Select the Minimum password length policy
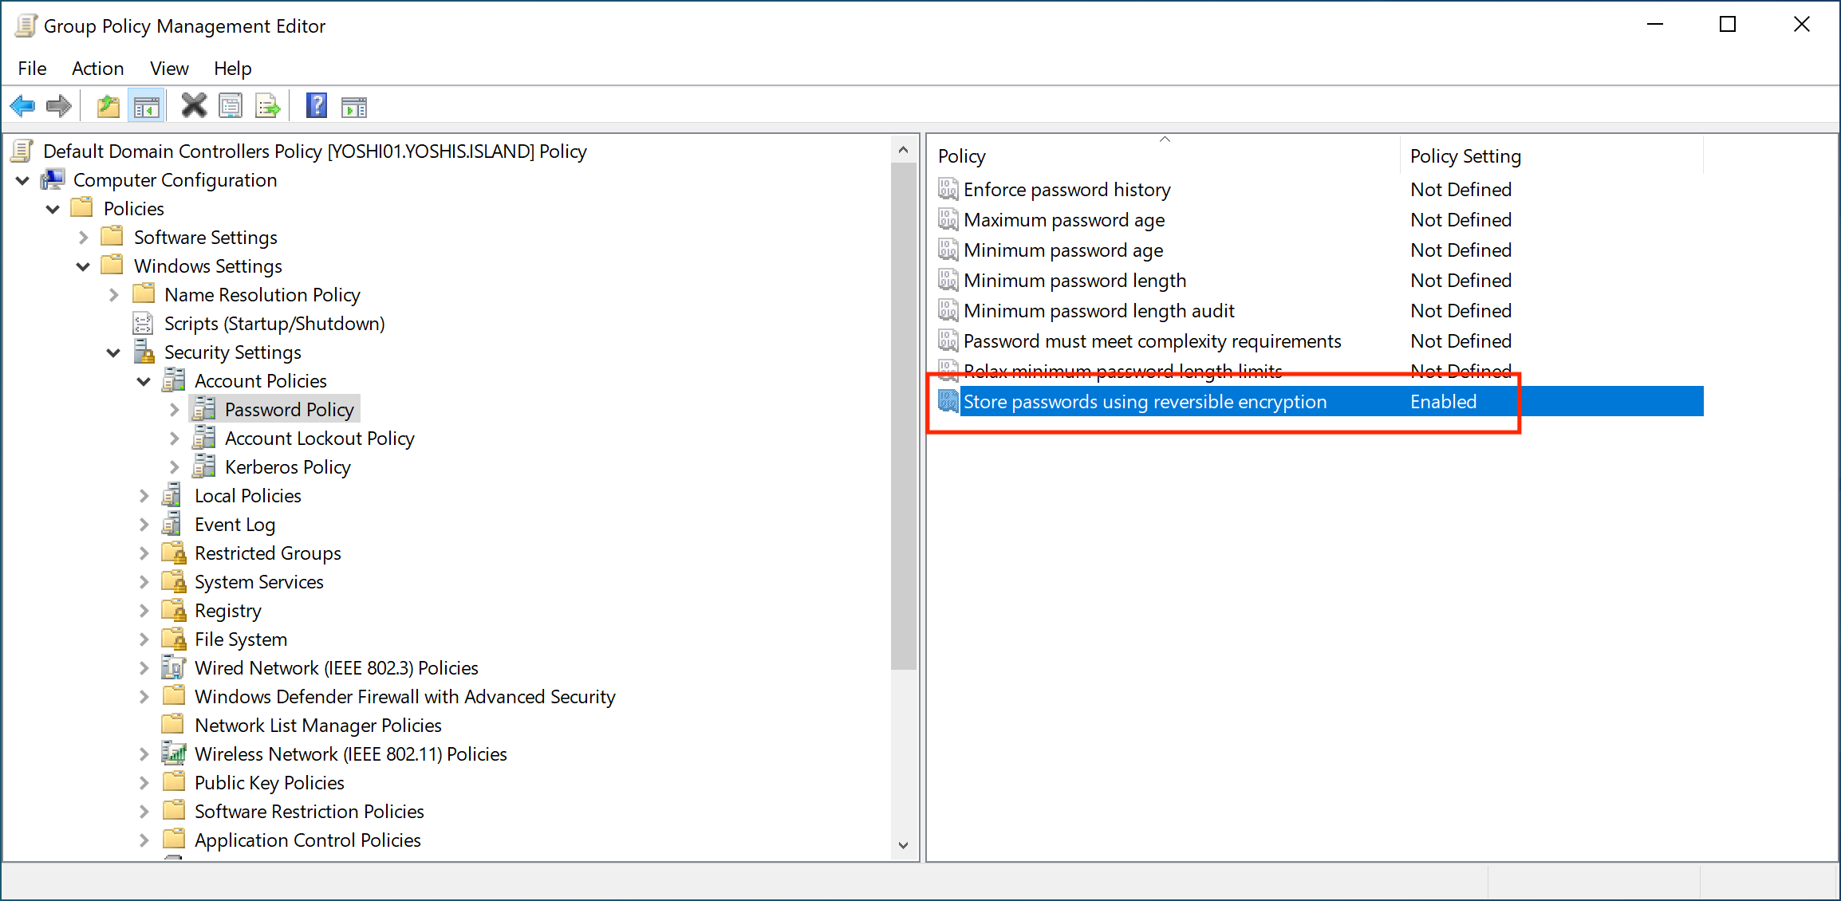This screenshot has width=1841, height=901. [1074, 281]
